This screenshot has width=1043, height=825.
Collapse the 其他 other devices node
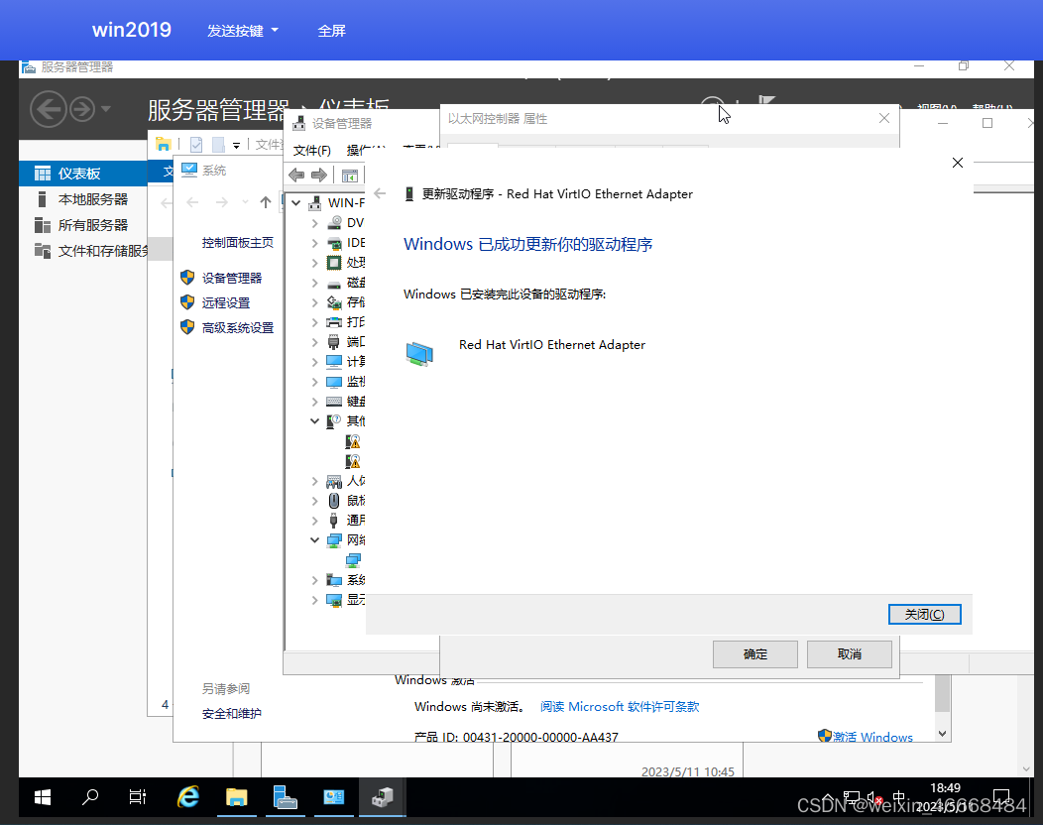(314, 421)
